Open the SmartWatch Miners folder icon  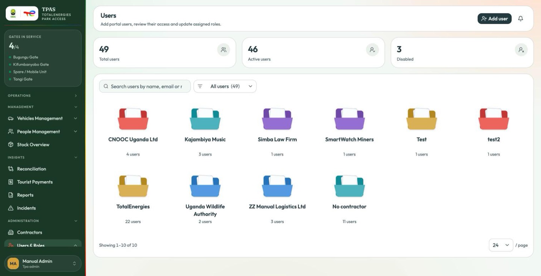(349, 119)
